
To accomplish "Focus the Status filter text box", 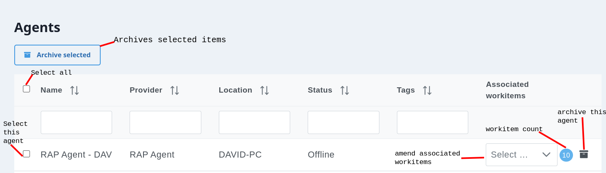I will [343, 123].
